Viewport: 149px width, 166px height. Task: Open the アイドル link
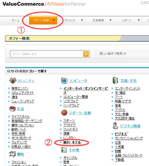tap(120, 110)
